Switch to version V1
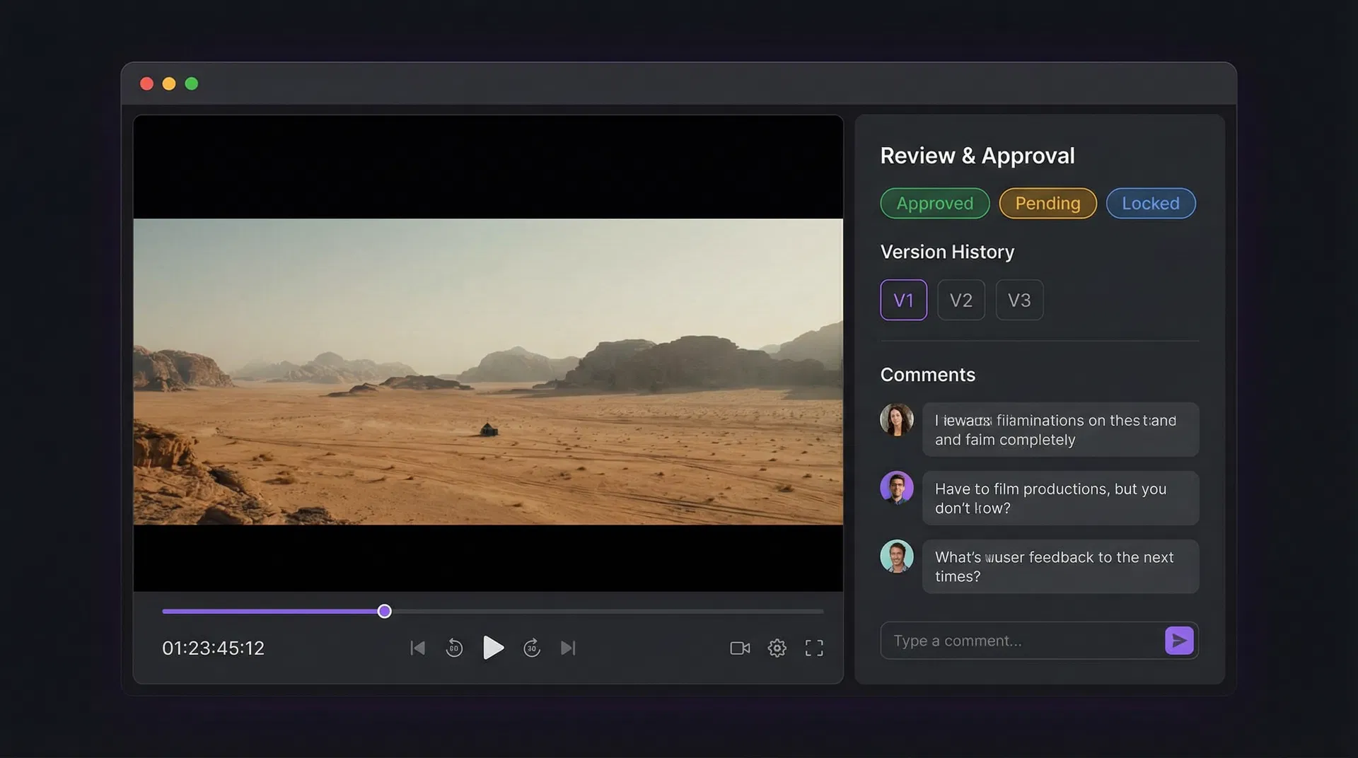Image resolution: width=1358 pixels, height=758 pixels. click(903, 301)
